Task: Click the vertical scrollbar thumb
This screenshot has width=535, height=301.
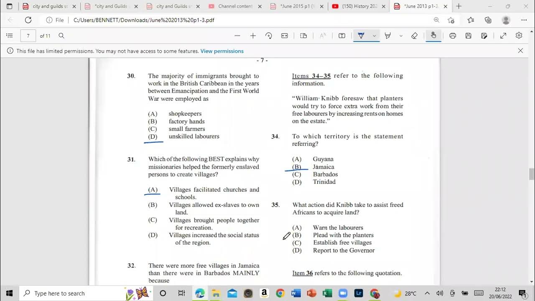Action: tap(531, 173)
